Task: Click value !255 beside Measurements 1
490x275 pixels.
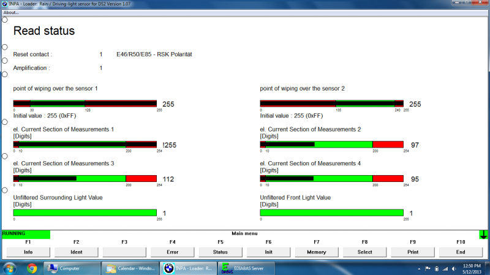Action: tap(170, 145)
